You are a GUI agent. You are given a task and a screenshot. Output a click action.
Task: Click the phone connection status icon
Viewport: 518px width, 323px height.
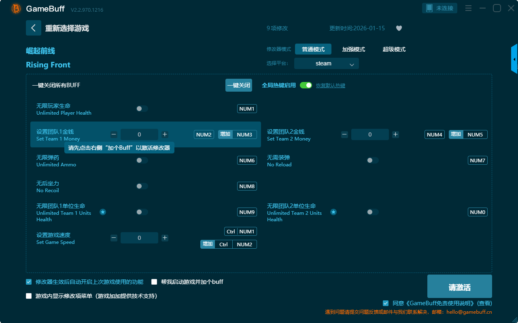(429, 8)
